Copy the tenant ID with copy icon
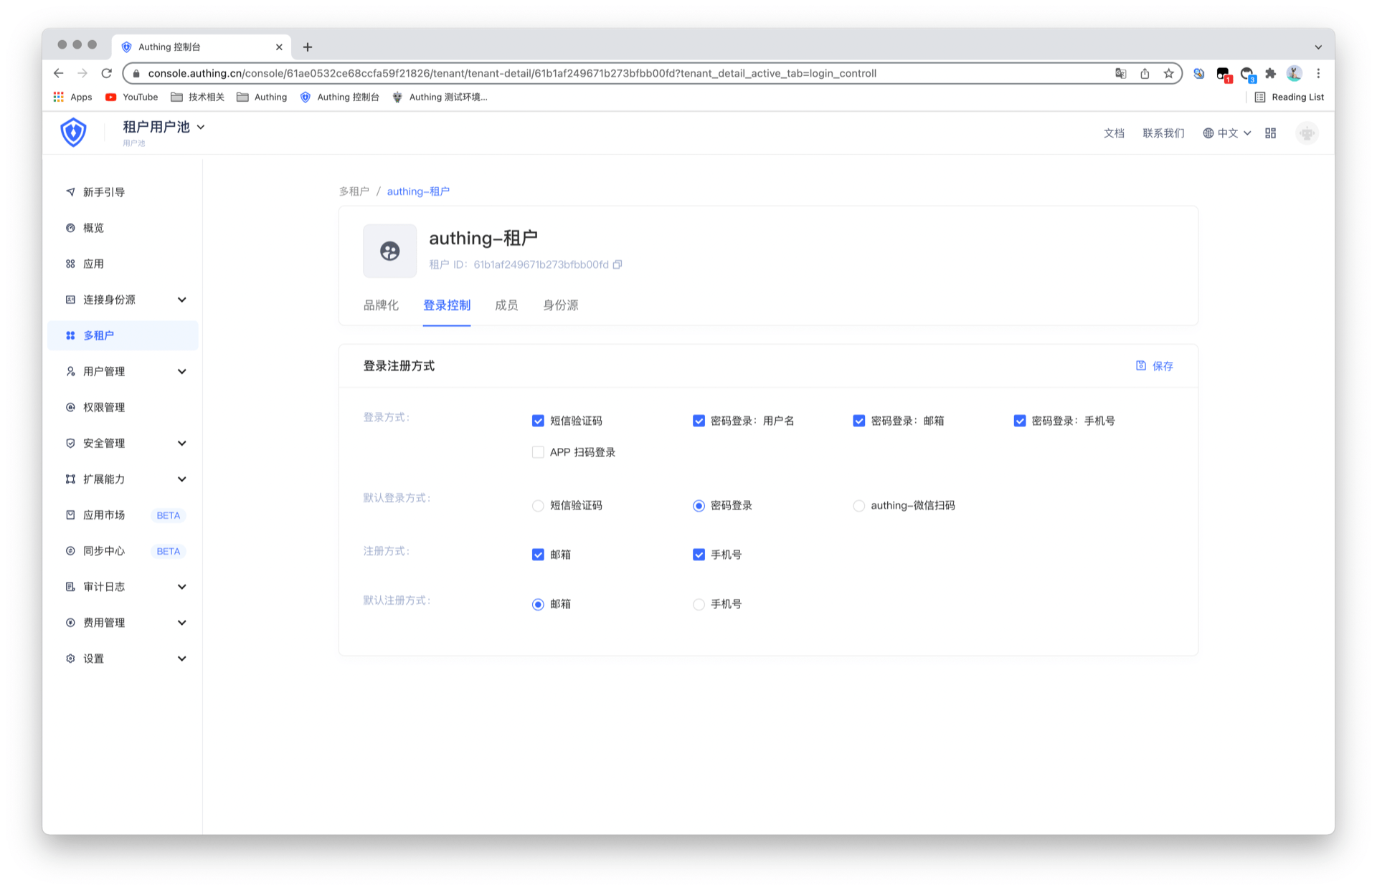This screenshot has width=1377, height=890. [x=617, y=264]
